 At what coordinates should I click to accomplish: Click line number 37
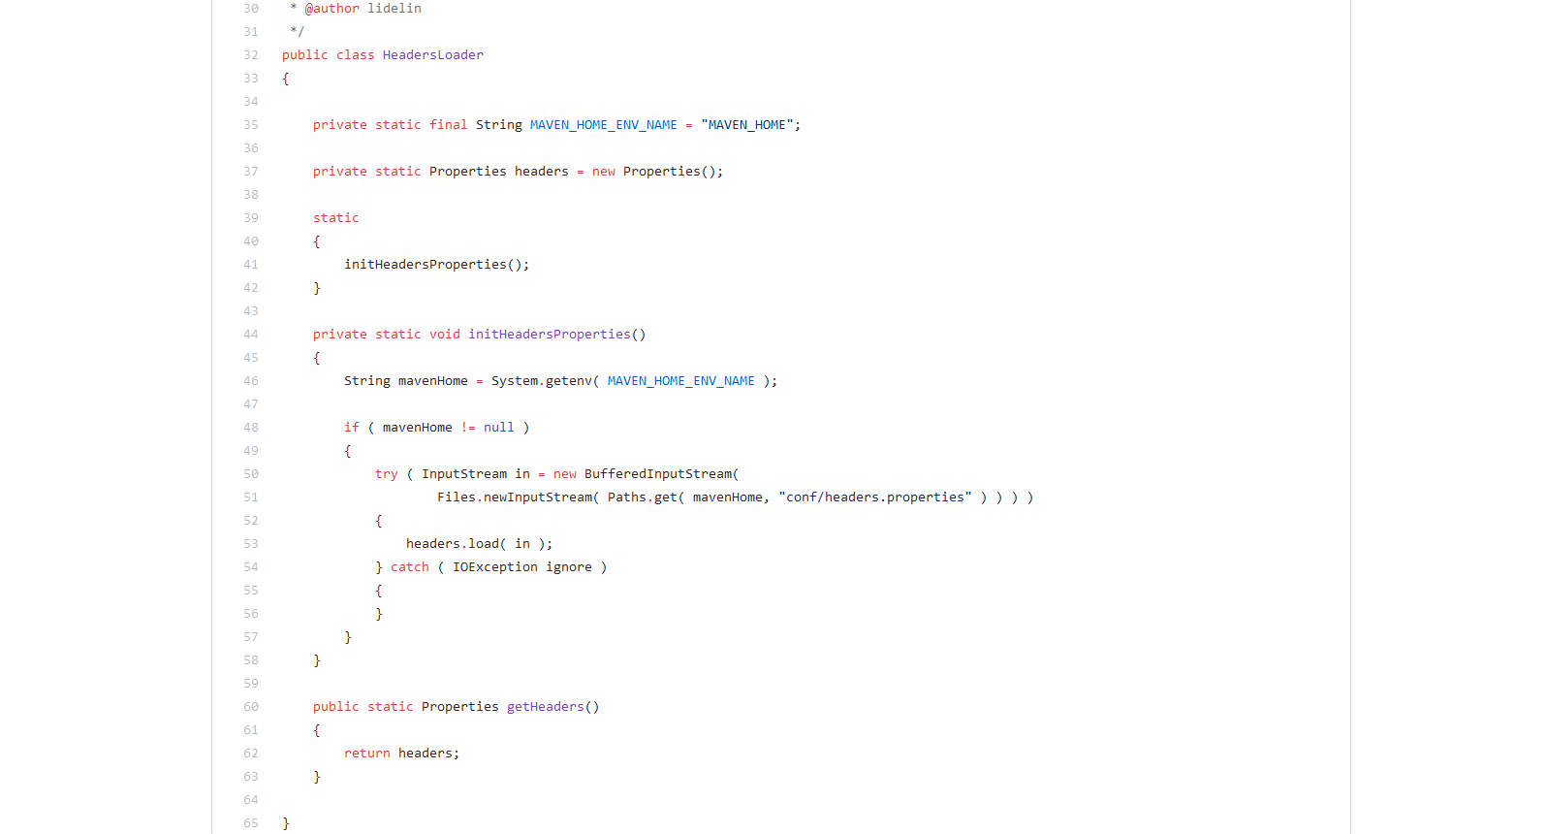pos(251,172)
